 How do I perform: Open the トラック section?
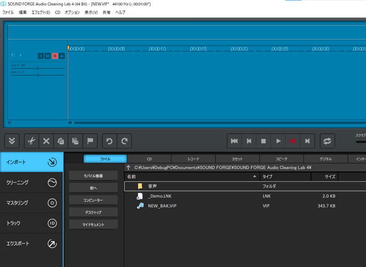pos(32,223)
